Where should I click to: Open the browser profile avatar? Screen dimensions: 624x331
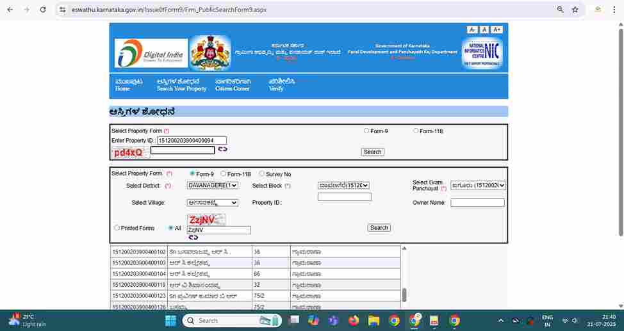[598, 10]
